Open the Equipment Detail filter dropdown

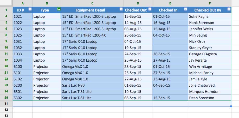click(x=121, y=9)
